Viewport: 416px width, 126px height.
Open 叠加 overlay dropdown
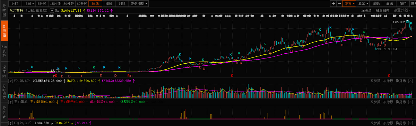pyautogui.click(x=363, y=3)
